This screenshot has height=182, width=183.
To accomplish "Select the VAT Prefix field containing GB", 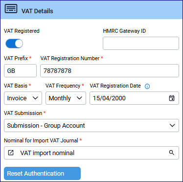I will [20, 70].
